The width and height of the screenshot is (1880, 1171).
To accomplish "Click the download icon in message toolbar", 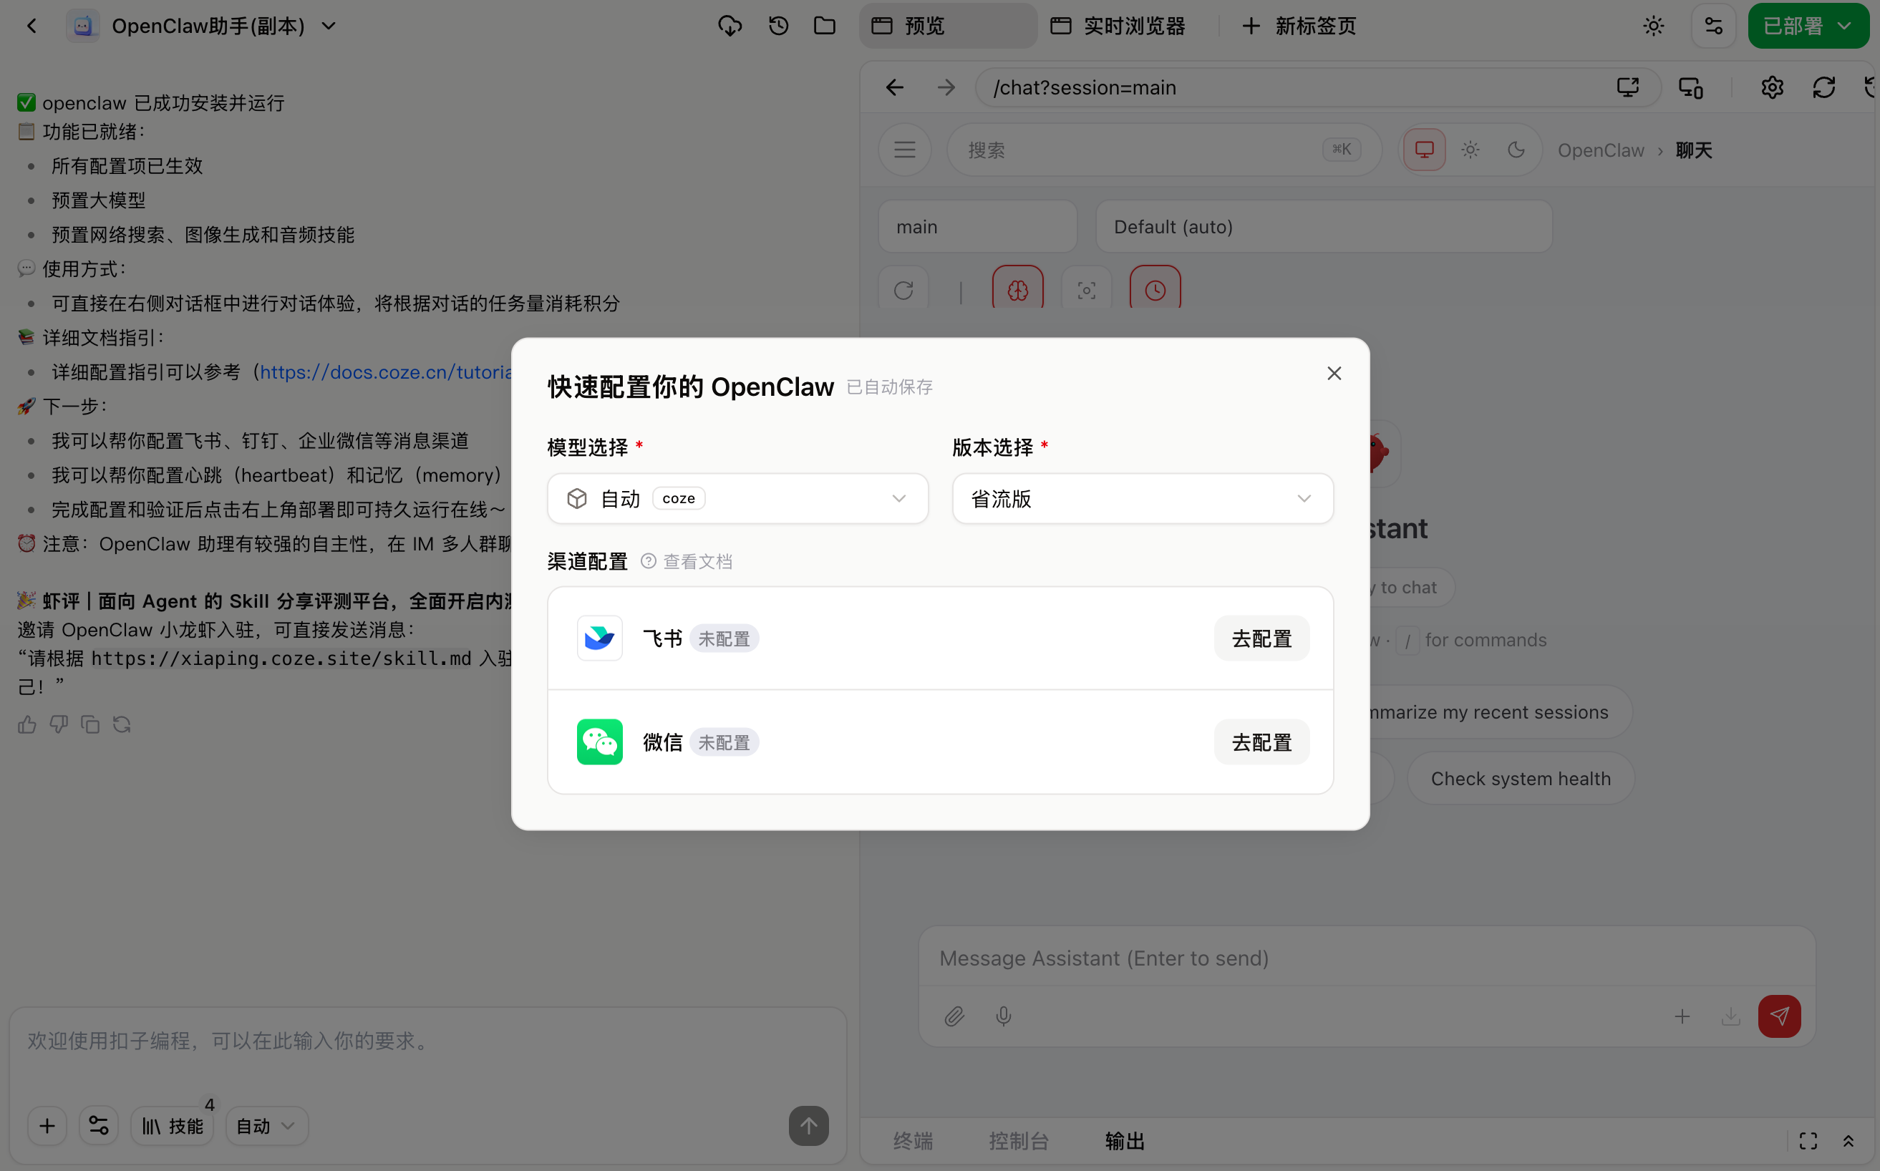I will coord(1730,1016).
